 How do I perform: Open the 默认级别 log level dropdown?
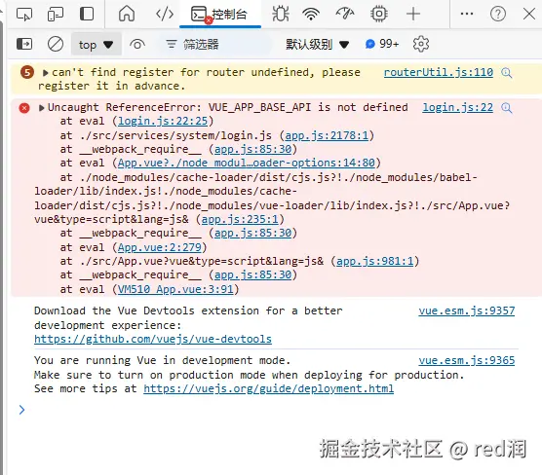317,44
